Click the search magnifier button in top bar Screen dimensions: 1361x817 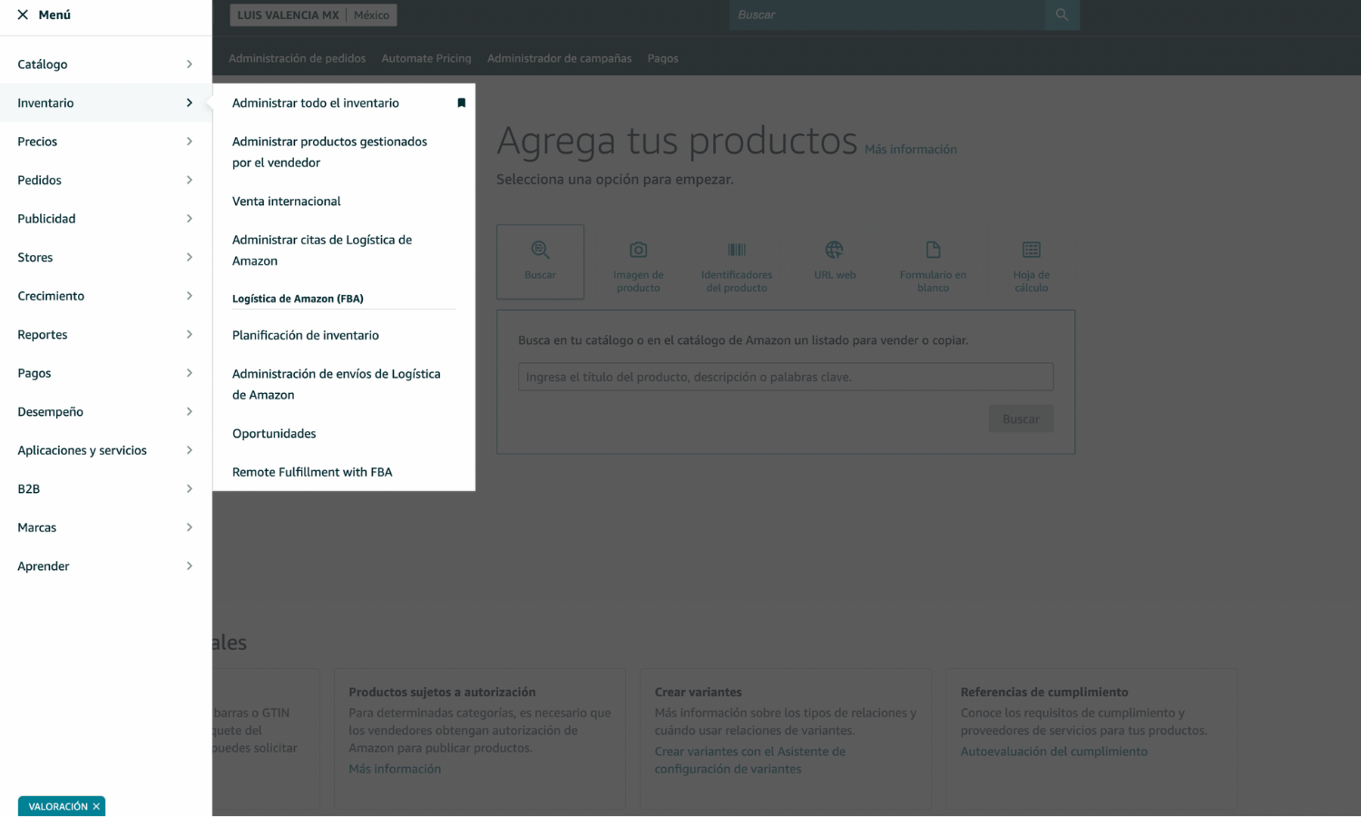pos(1062,15)
